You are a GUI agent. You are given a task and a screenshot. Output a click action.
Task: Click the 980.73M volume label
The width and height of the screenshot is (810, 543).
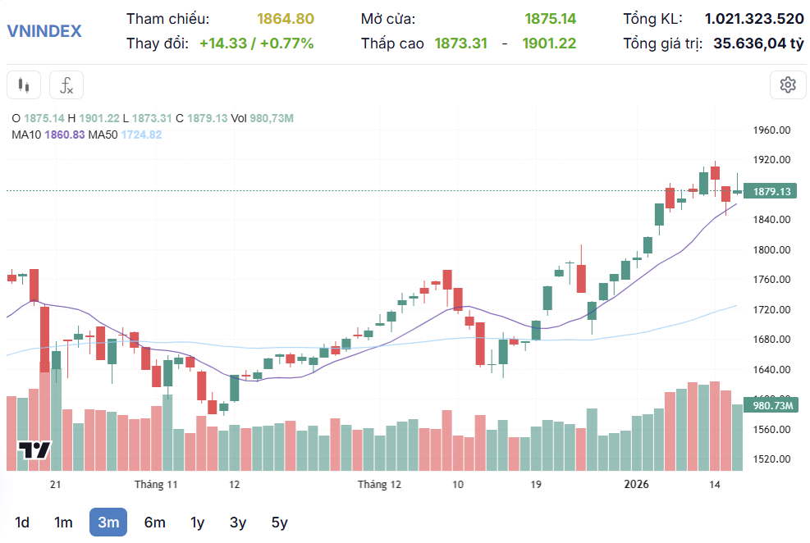pyautogui.click(x=771, y=405)
